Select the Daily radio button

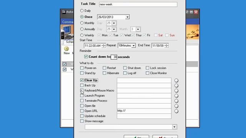click(82, 11)
